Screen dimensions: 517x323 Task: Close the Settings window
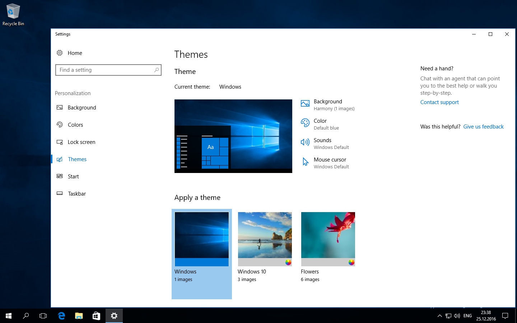coord(507,34)
